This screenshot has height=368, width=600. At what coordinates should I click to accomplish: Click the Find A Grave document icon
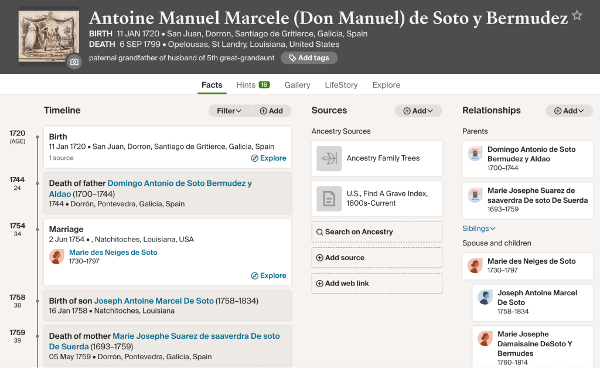[x=329, y=199]
